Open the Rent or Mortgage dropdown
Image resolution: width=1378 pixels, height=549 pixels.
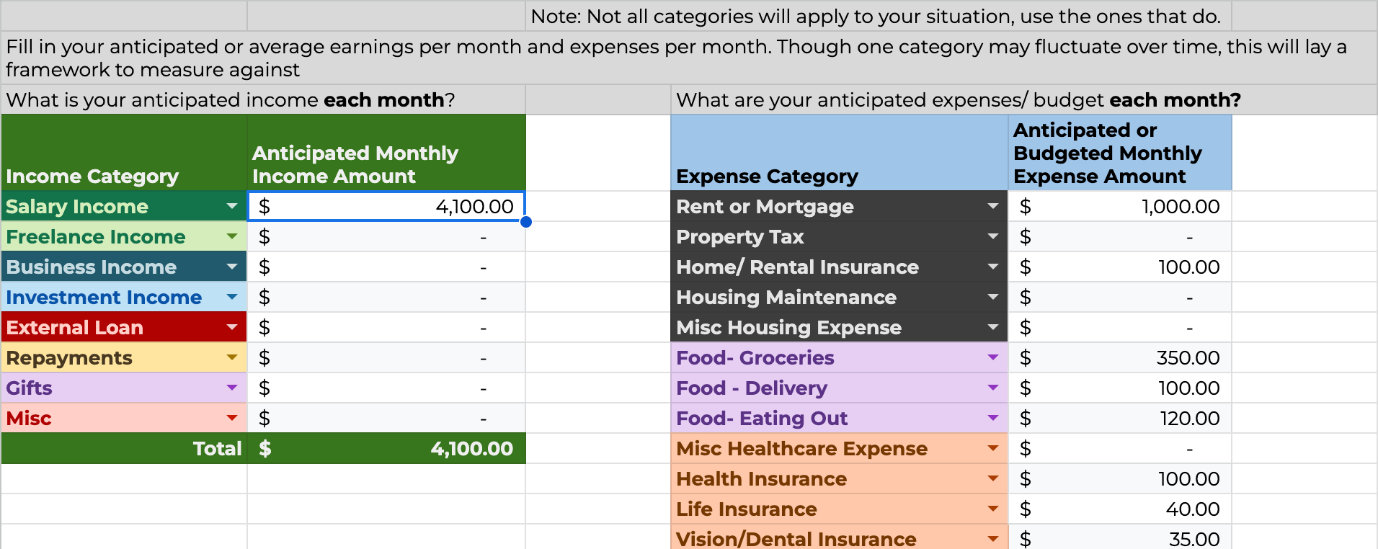coord(993,207)
